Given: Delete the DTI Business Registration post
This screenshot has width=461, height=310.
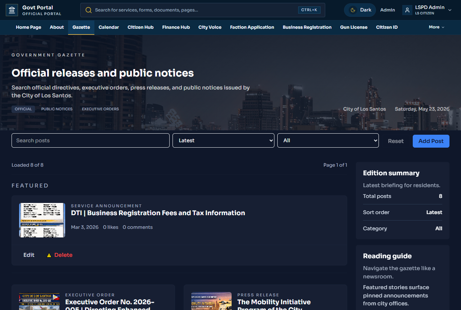Looking at the screenshot, I should click(x=60, y=255).
